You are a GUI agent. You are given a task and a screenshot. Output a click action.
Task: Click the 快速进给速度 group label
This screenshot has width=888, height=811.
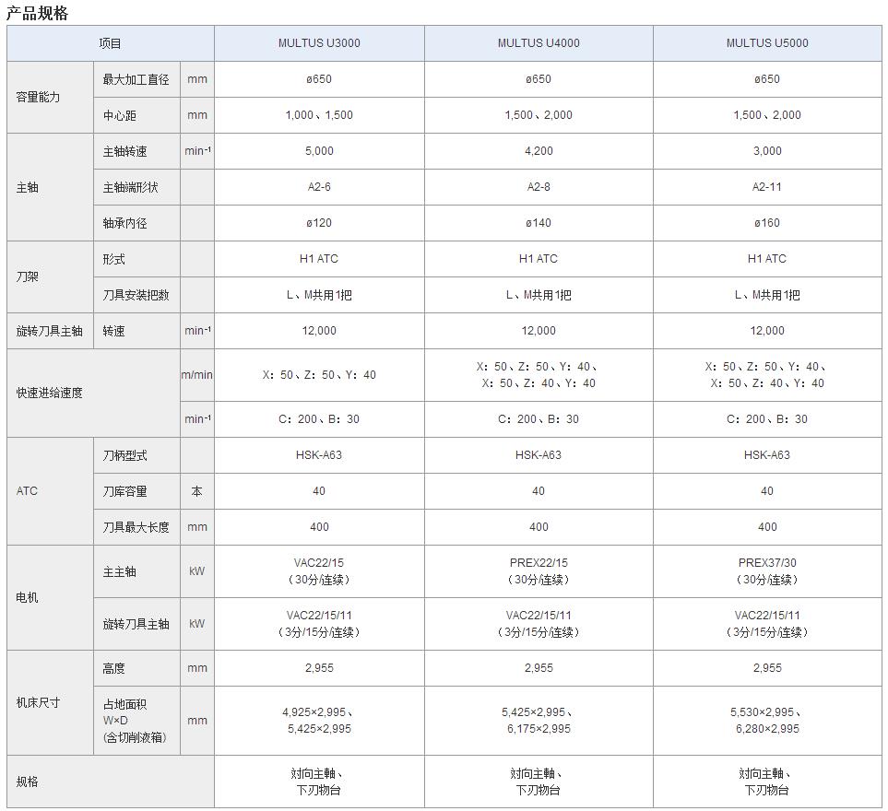tap(49, 393)
